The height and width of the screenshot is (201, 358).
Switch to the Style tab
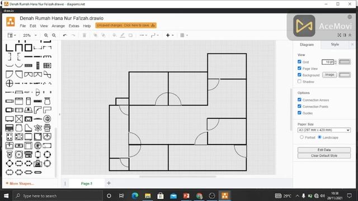[x=335, y=45]
